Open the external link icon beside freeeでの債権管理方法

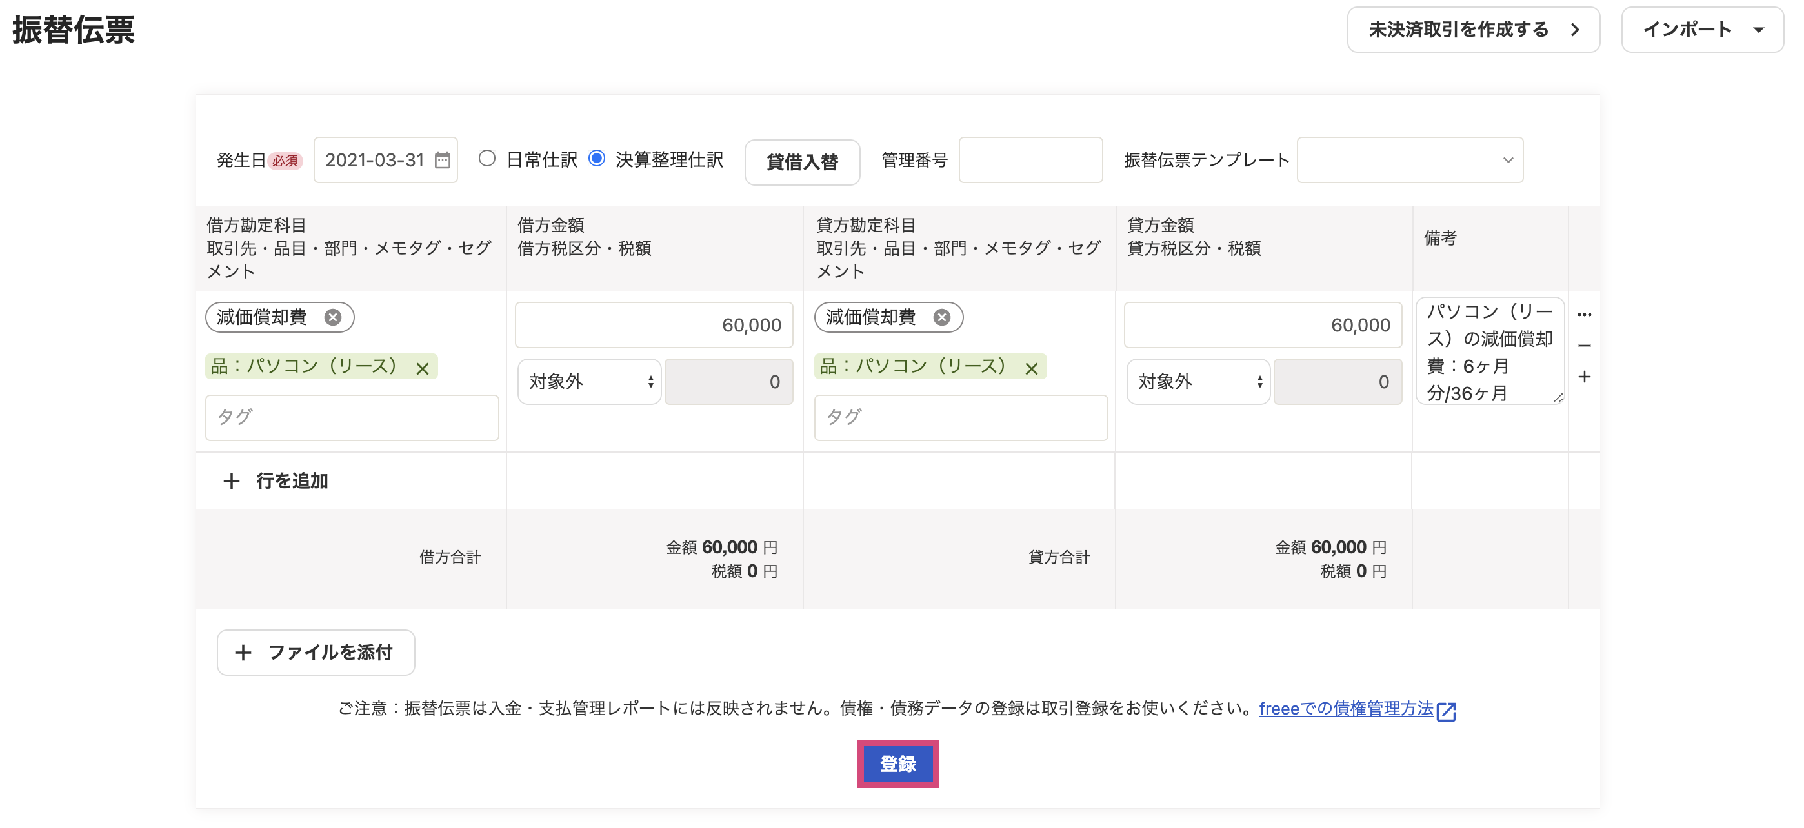(x=1446, y=711)
